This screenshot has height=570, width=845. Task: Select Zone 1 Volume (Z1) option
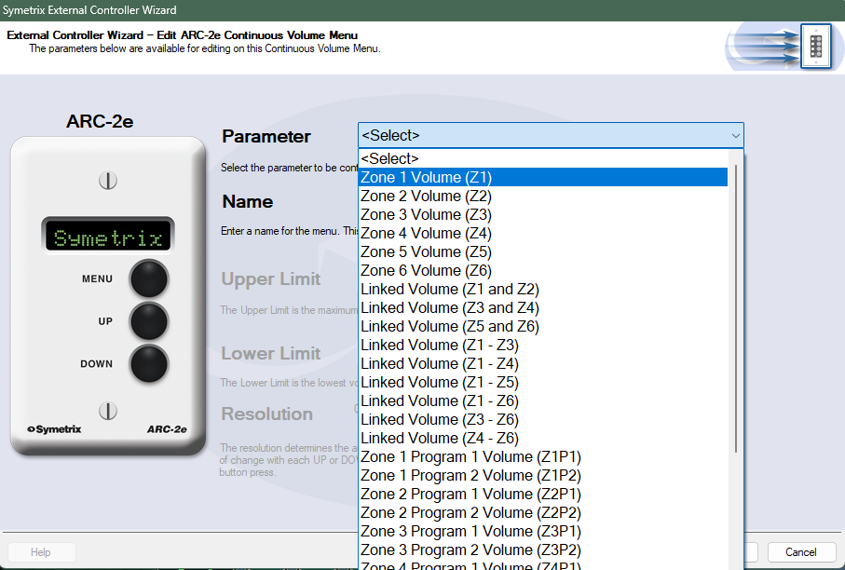click(x=427, y=177)
